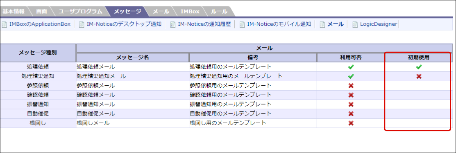Open IM-Noticeのモバイル通知 link
Viewport: 456px width, 153px height.
[x=279, y=24]
